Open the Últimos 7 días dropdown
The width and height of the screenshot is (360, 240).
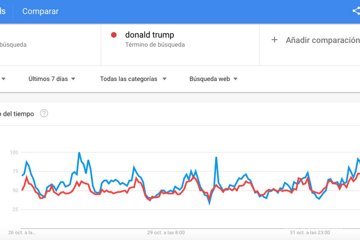pyautogui.click(x=52, y=79)
